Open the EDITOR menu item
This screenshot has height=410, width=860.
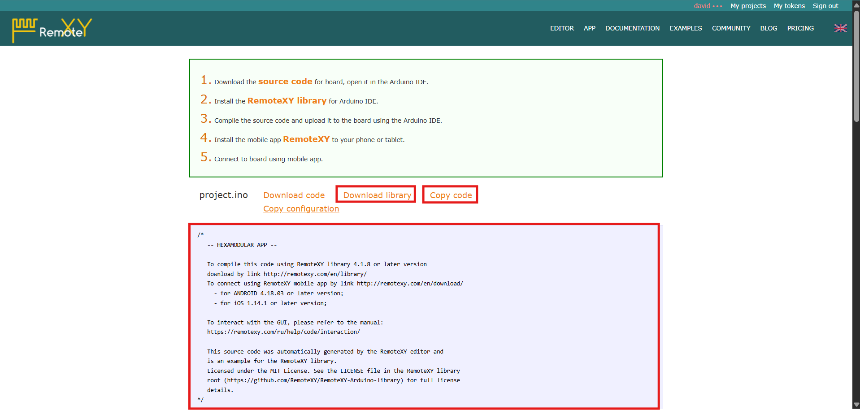[562, 28]
